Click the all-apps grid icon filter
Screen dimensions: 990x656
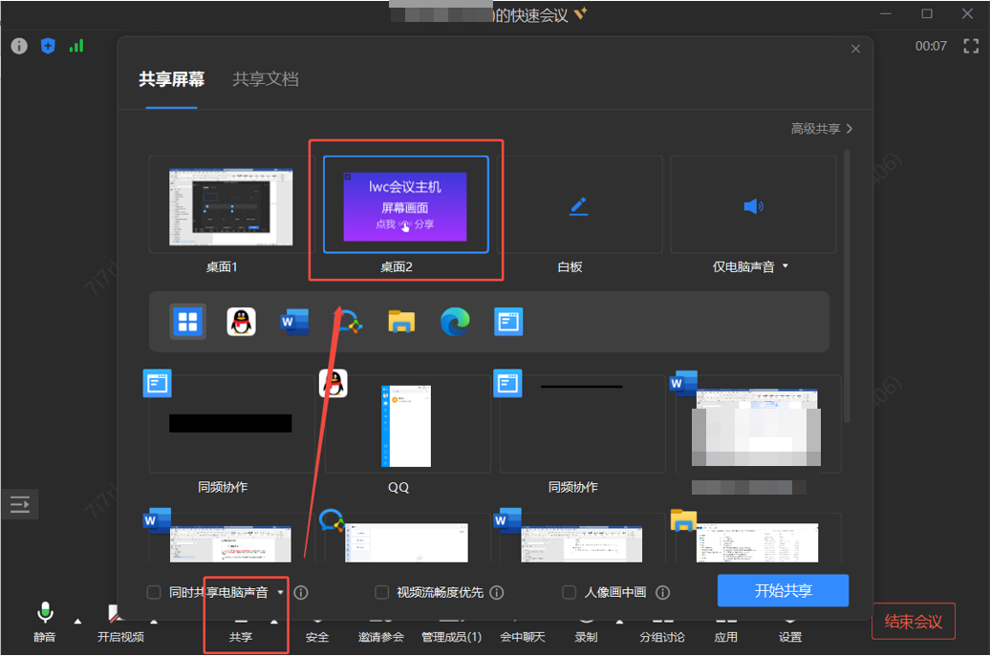pyautogui.click(x=187, y=322)
